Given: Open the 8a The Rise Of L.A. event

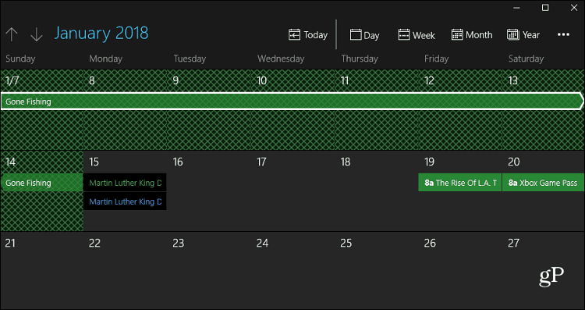Looking at the screenshot, I should coord(460,183).
